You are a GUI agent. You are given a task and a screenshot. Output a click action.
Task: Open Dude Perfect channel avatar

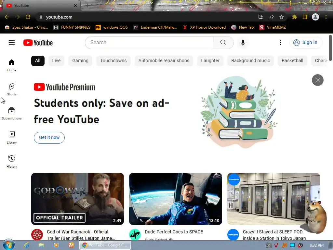tap(135, 235)
